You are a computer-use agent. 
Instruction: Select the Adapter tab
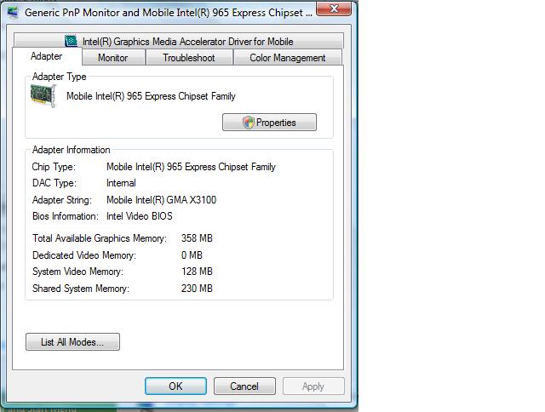[47, 56]
